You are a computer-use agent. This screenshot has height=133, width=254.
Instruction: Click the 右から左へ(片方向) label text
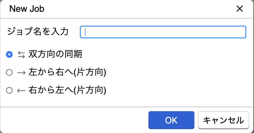(67, 90)
